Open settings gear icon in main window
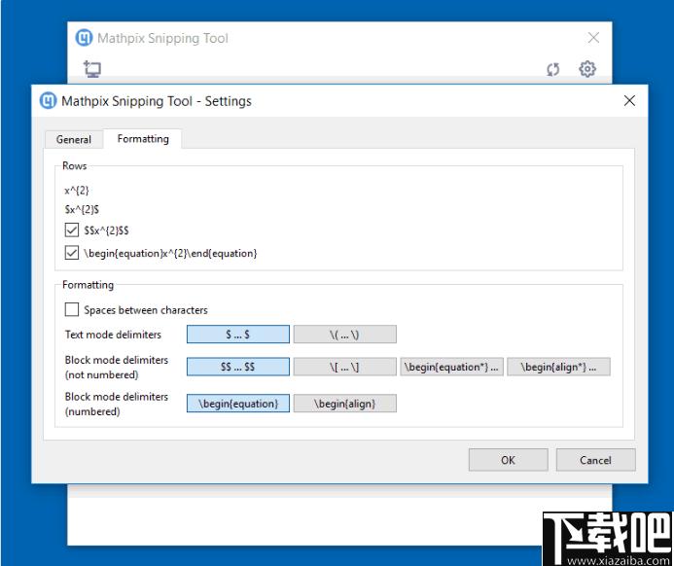The image size is (674, 566). click(x=587, y=69)
